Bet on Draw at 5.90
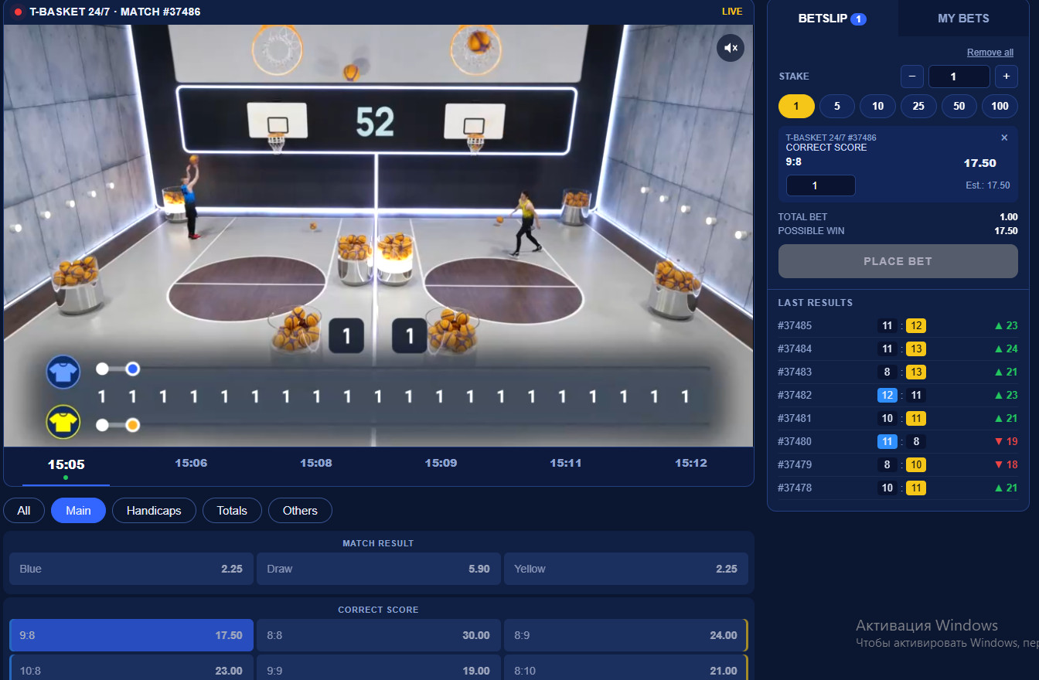 point(379,569)
